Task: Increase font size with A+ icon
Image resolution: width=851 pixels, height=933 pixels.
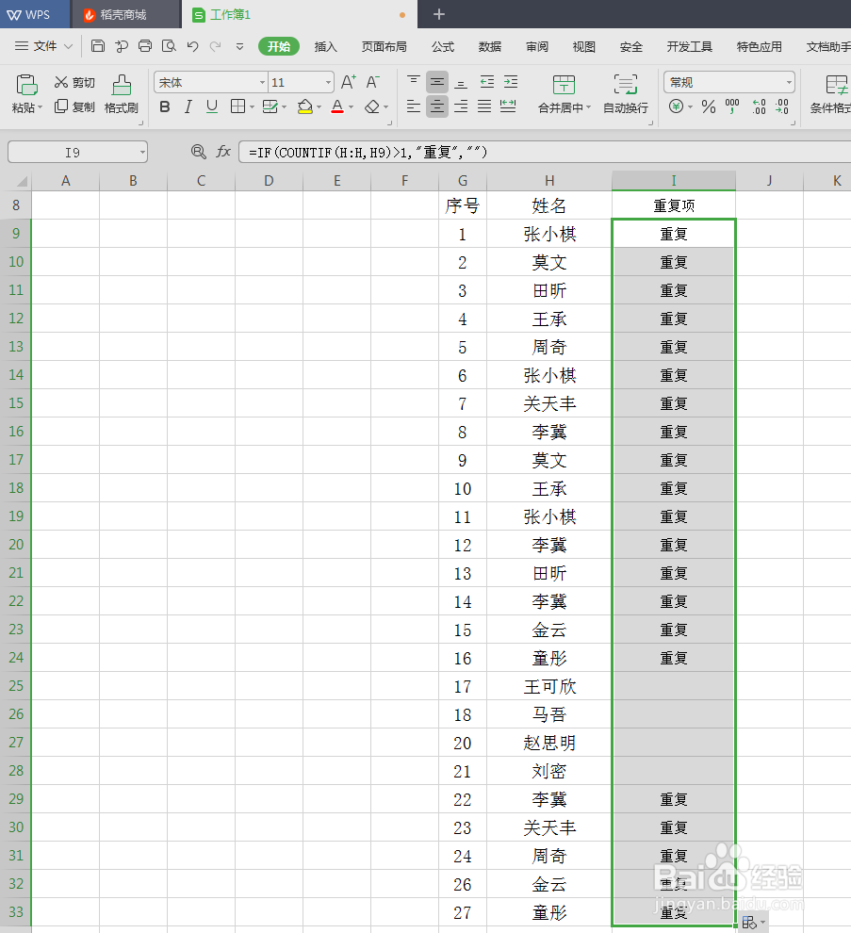Action: (x=349, y=82)
